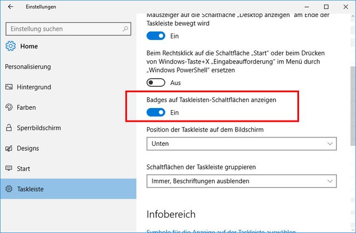Click the scrollbar up arrow
Viewport: 356px width, 233px height.
coord(353,16)
